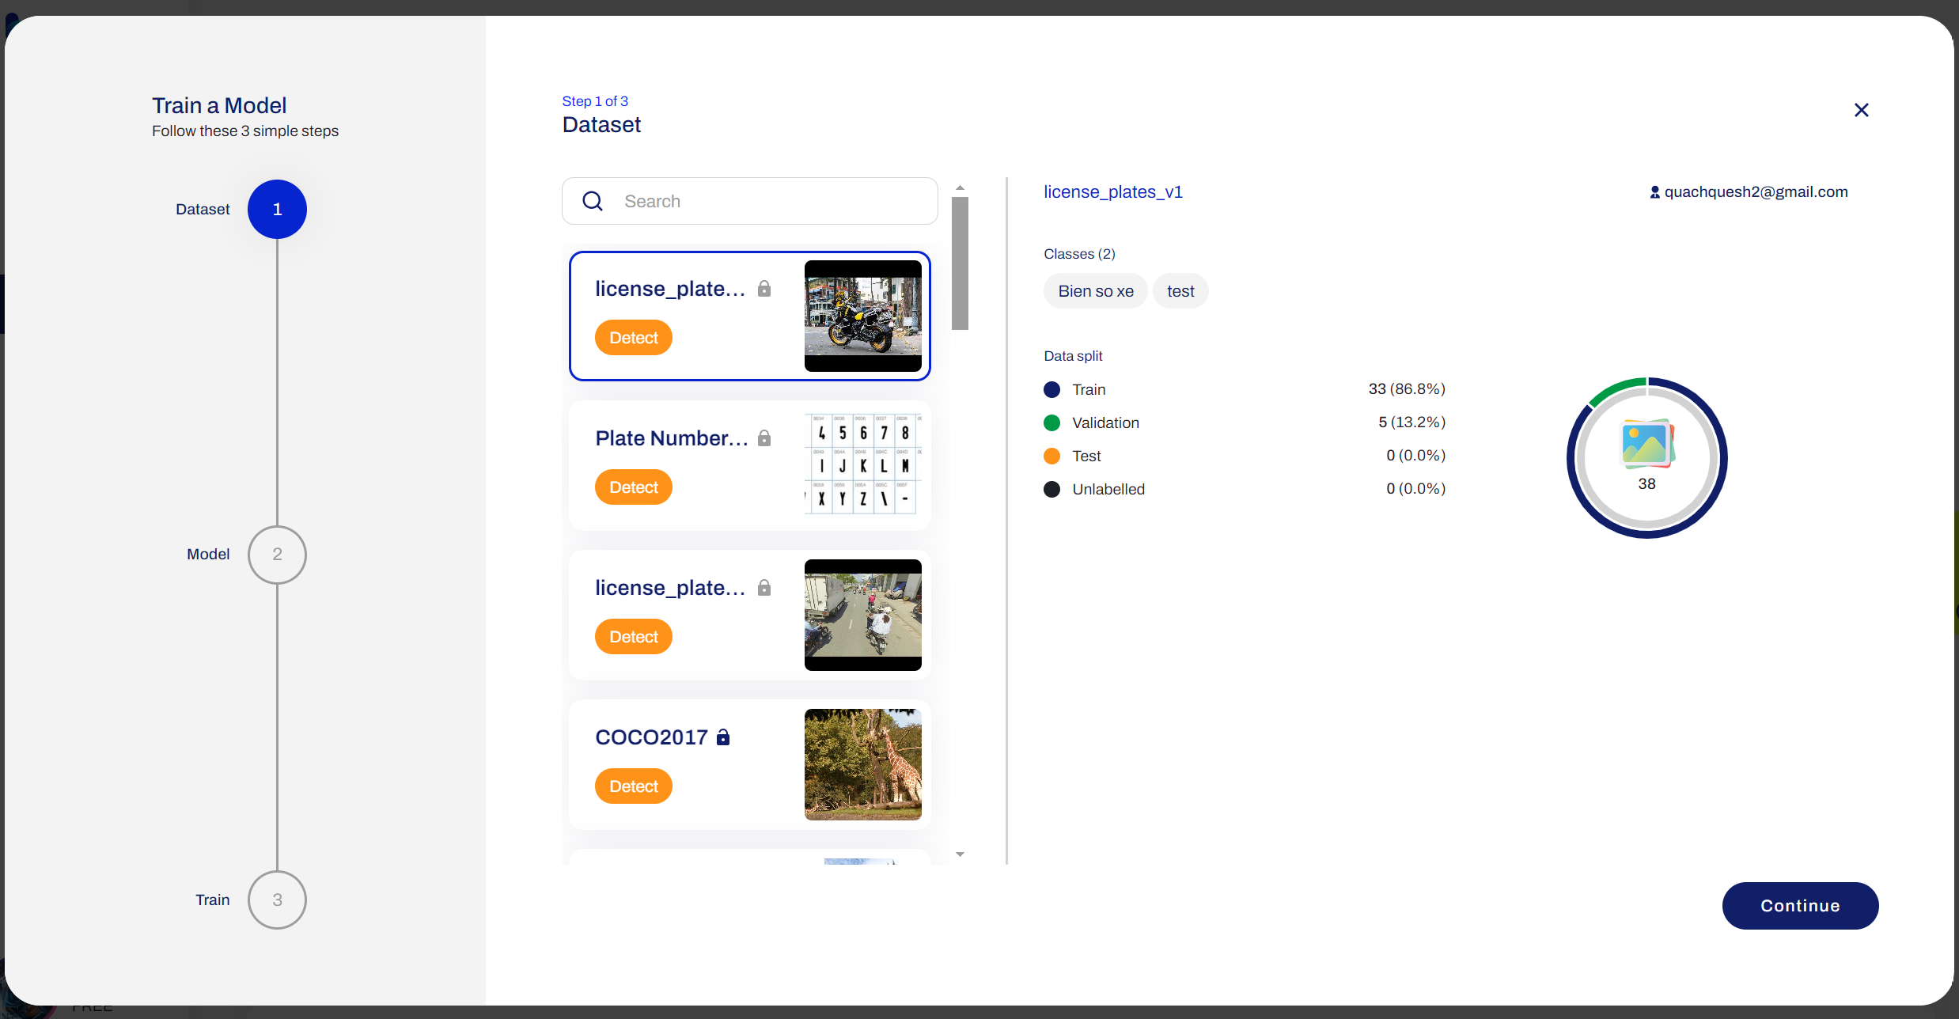Click the scroll up arrow above dataset list
Screen dimensions: 1959x1019
[960, 187]
